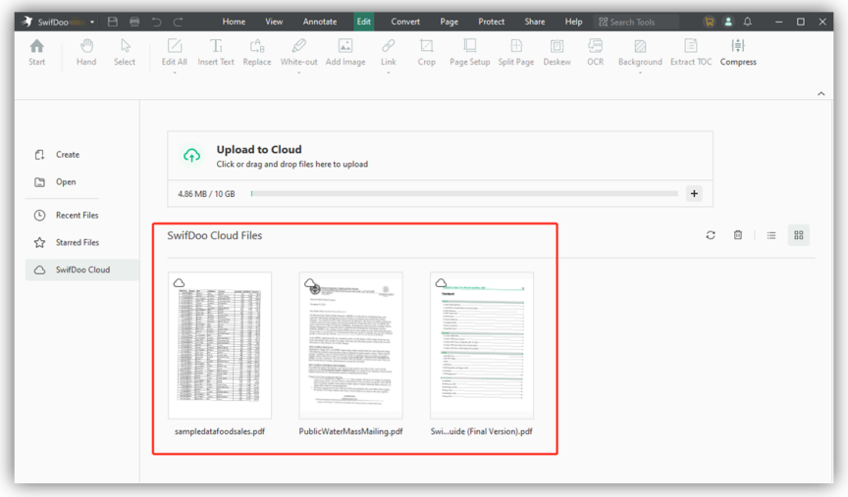Open the sampledatafoodsales.pdf thumbnail
The width and height of the screenshot is (848, 497).
coord(220,345)
